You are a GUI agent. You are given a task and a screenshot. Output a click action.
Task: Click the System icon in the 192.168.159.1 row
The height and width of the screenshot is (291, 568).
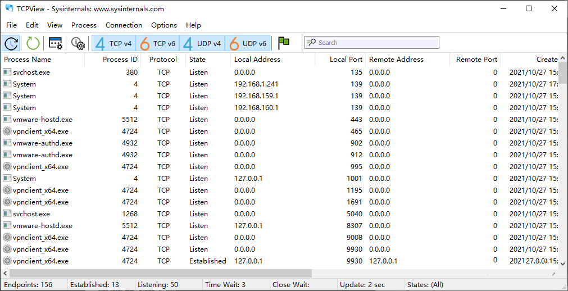tap(7, 96)
